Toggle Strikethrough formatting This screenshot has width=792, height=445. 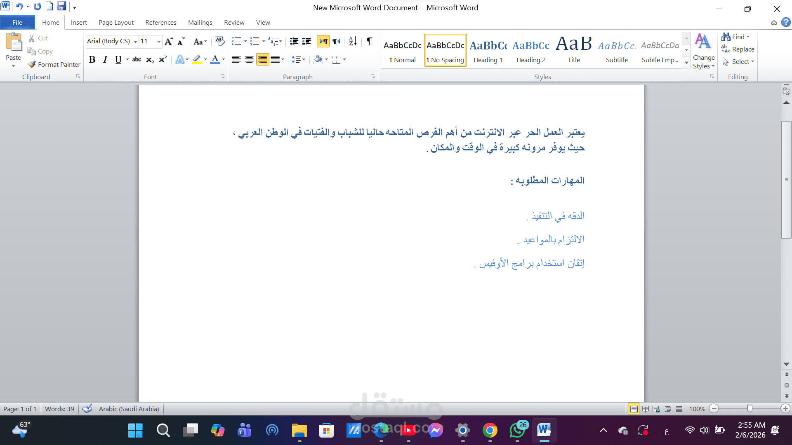tap(137, 60)
